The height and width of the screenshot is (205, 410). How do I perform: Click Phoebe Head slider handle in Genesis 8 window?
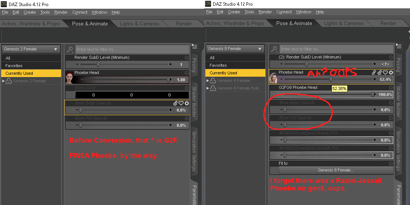click(331, 79)
